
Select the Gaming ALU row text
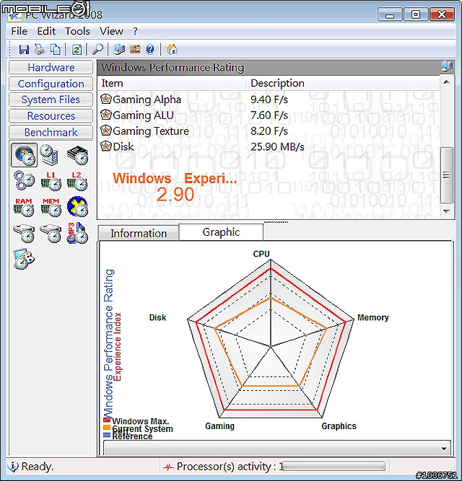click(x=144, y=115)
